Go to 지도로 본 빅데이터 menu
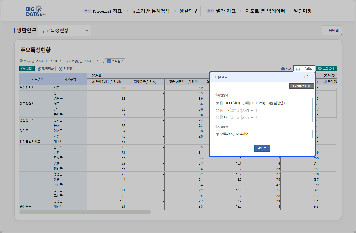This screenshot has height=233, width=356. pos(265,11)
